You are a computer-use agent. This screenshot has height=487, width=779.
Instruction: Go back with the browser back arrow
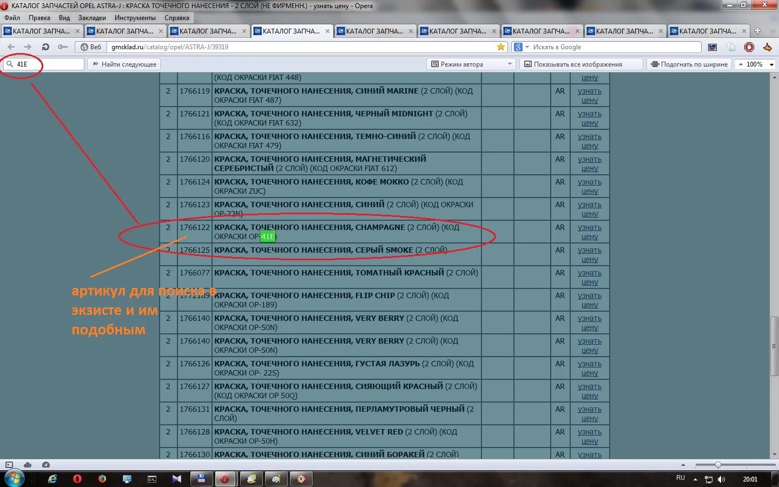pos(11,47)
